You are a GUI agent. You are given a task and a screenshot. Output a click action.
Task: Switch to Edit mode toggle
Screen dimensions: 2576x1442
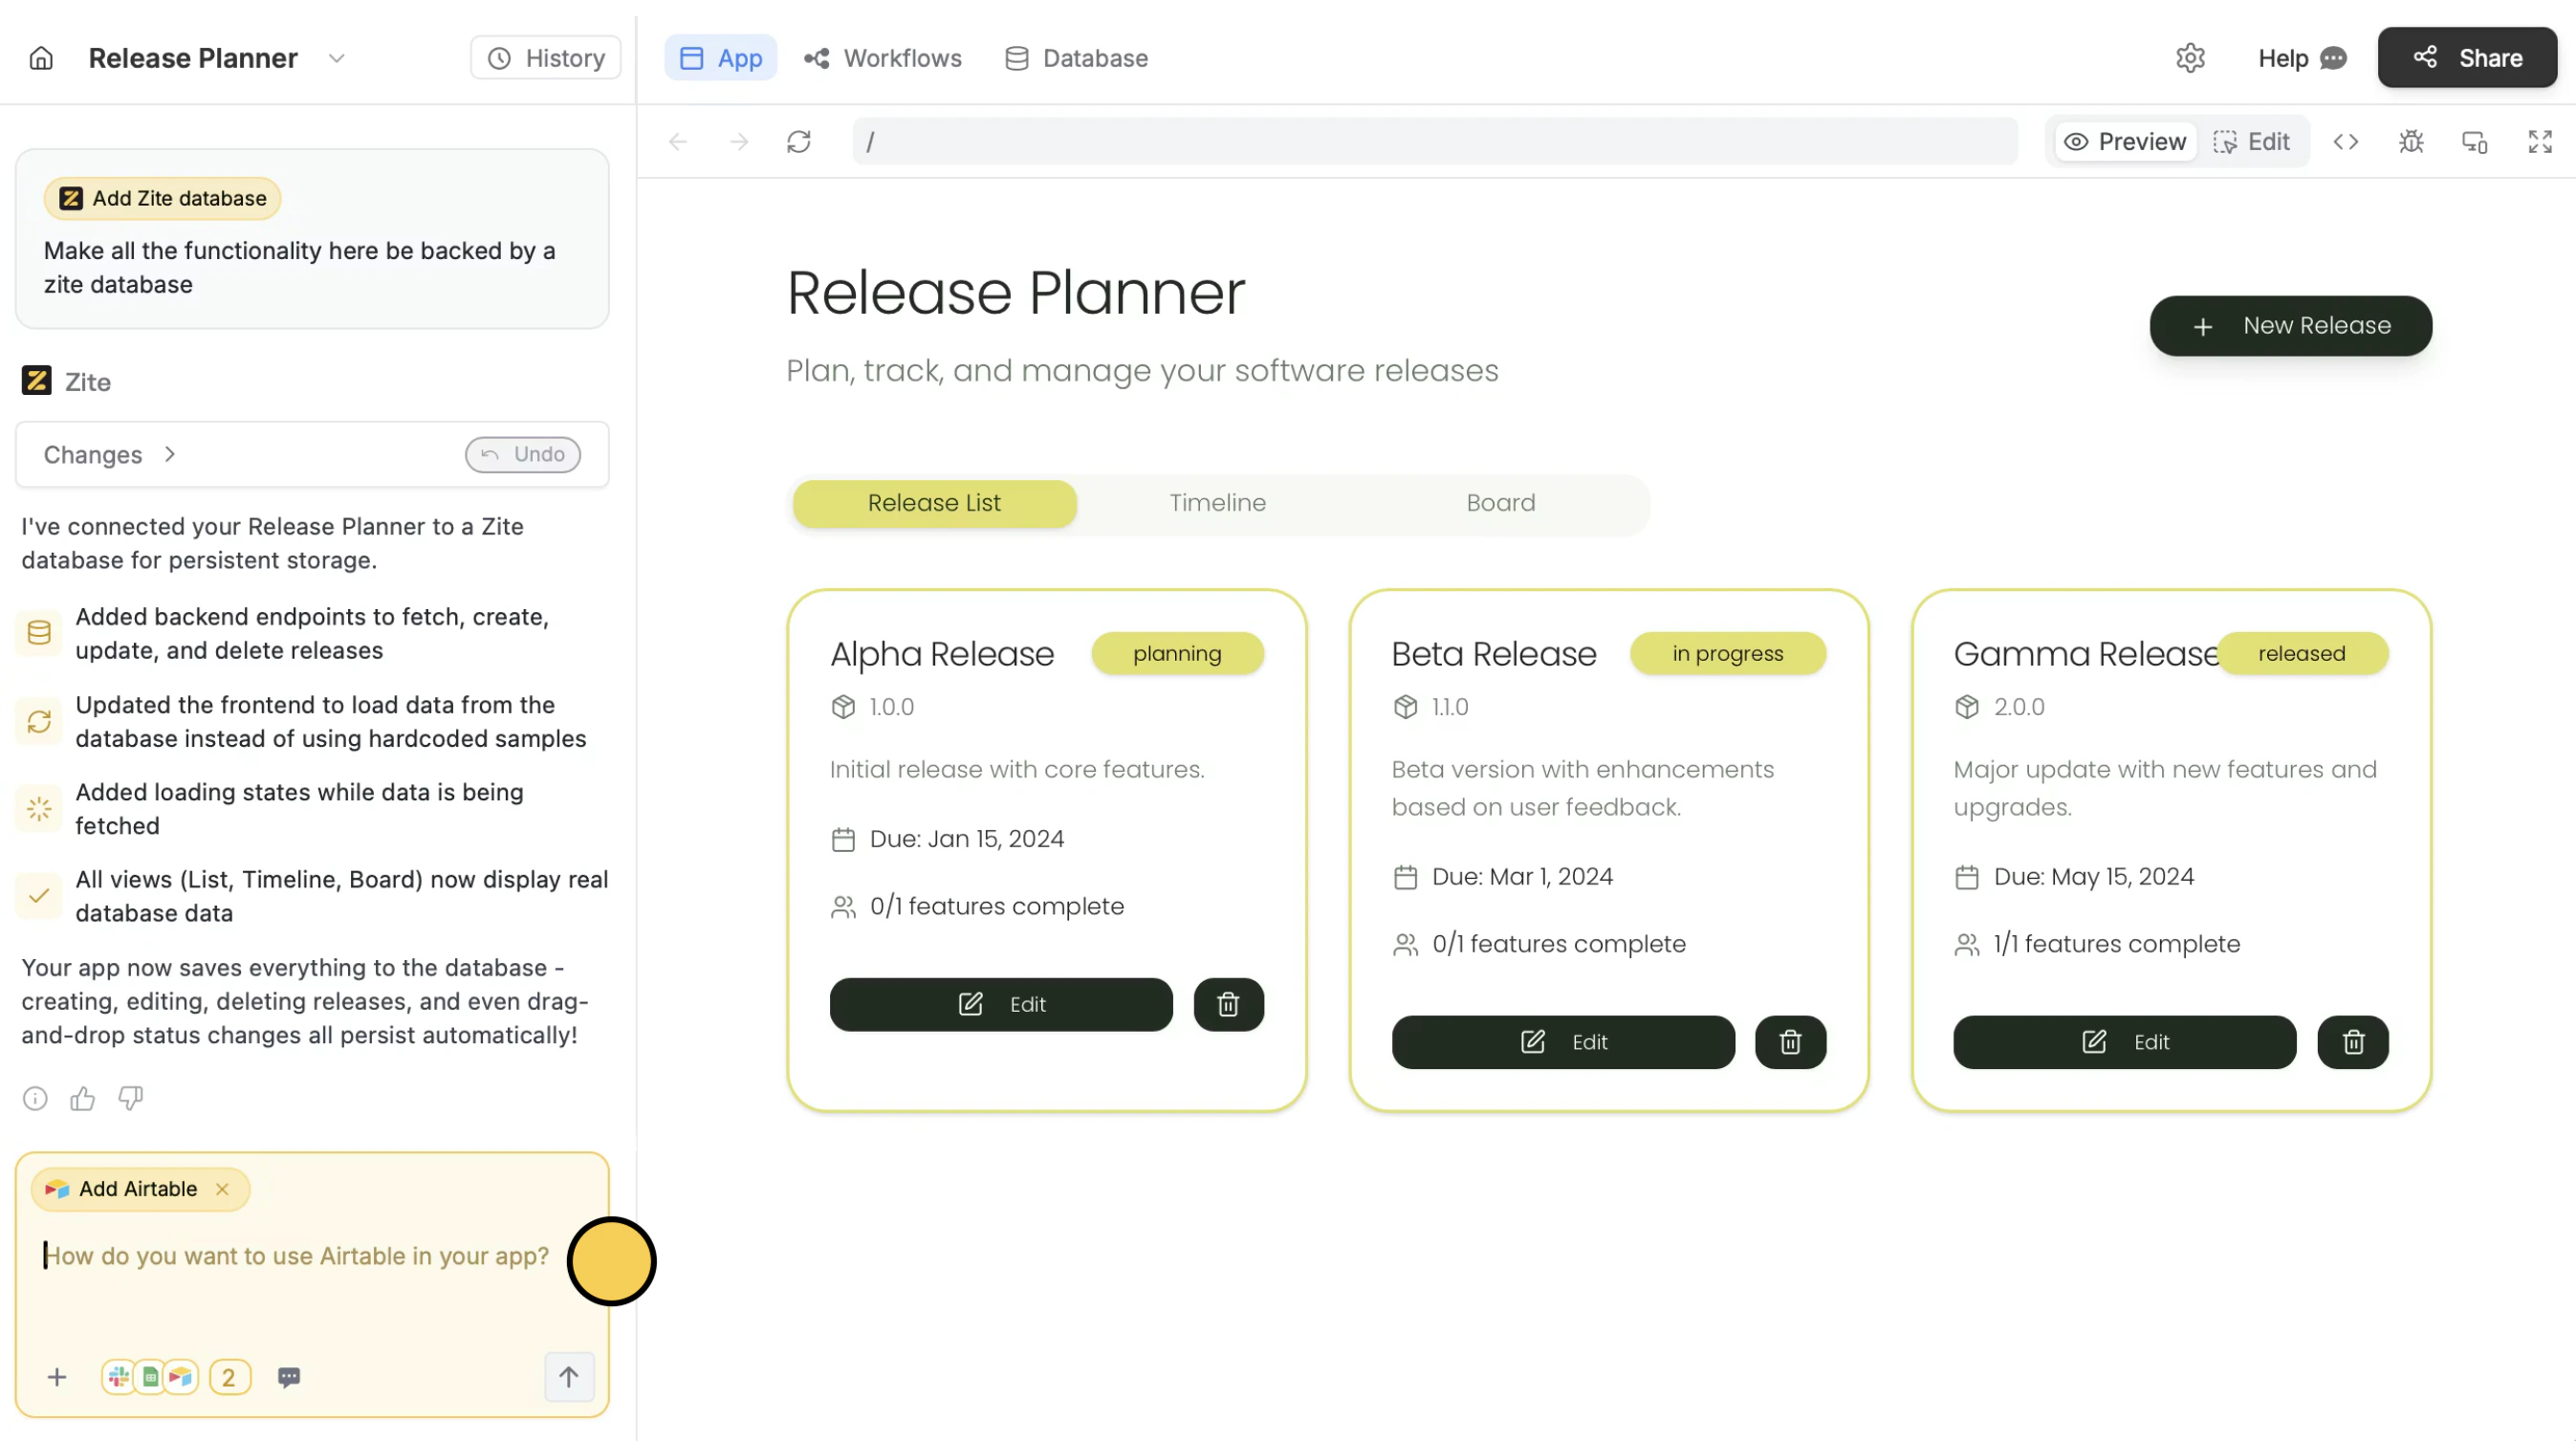point(2252,142)
